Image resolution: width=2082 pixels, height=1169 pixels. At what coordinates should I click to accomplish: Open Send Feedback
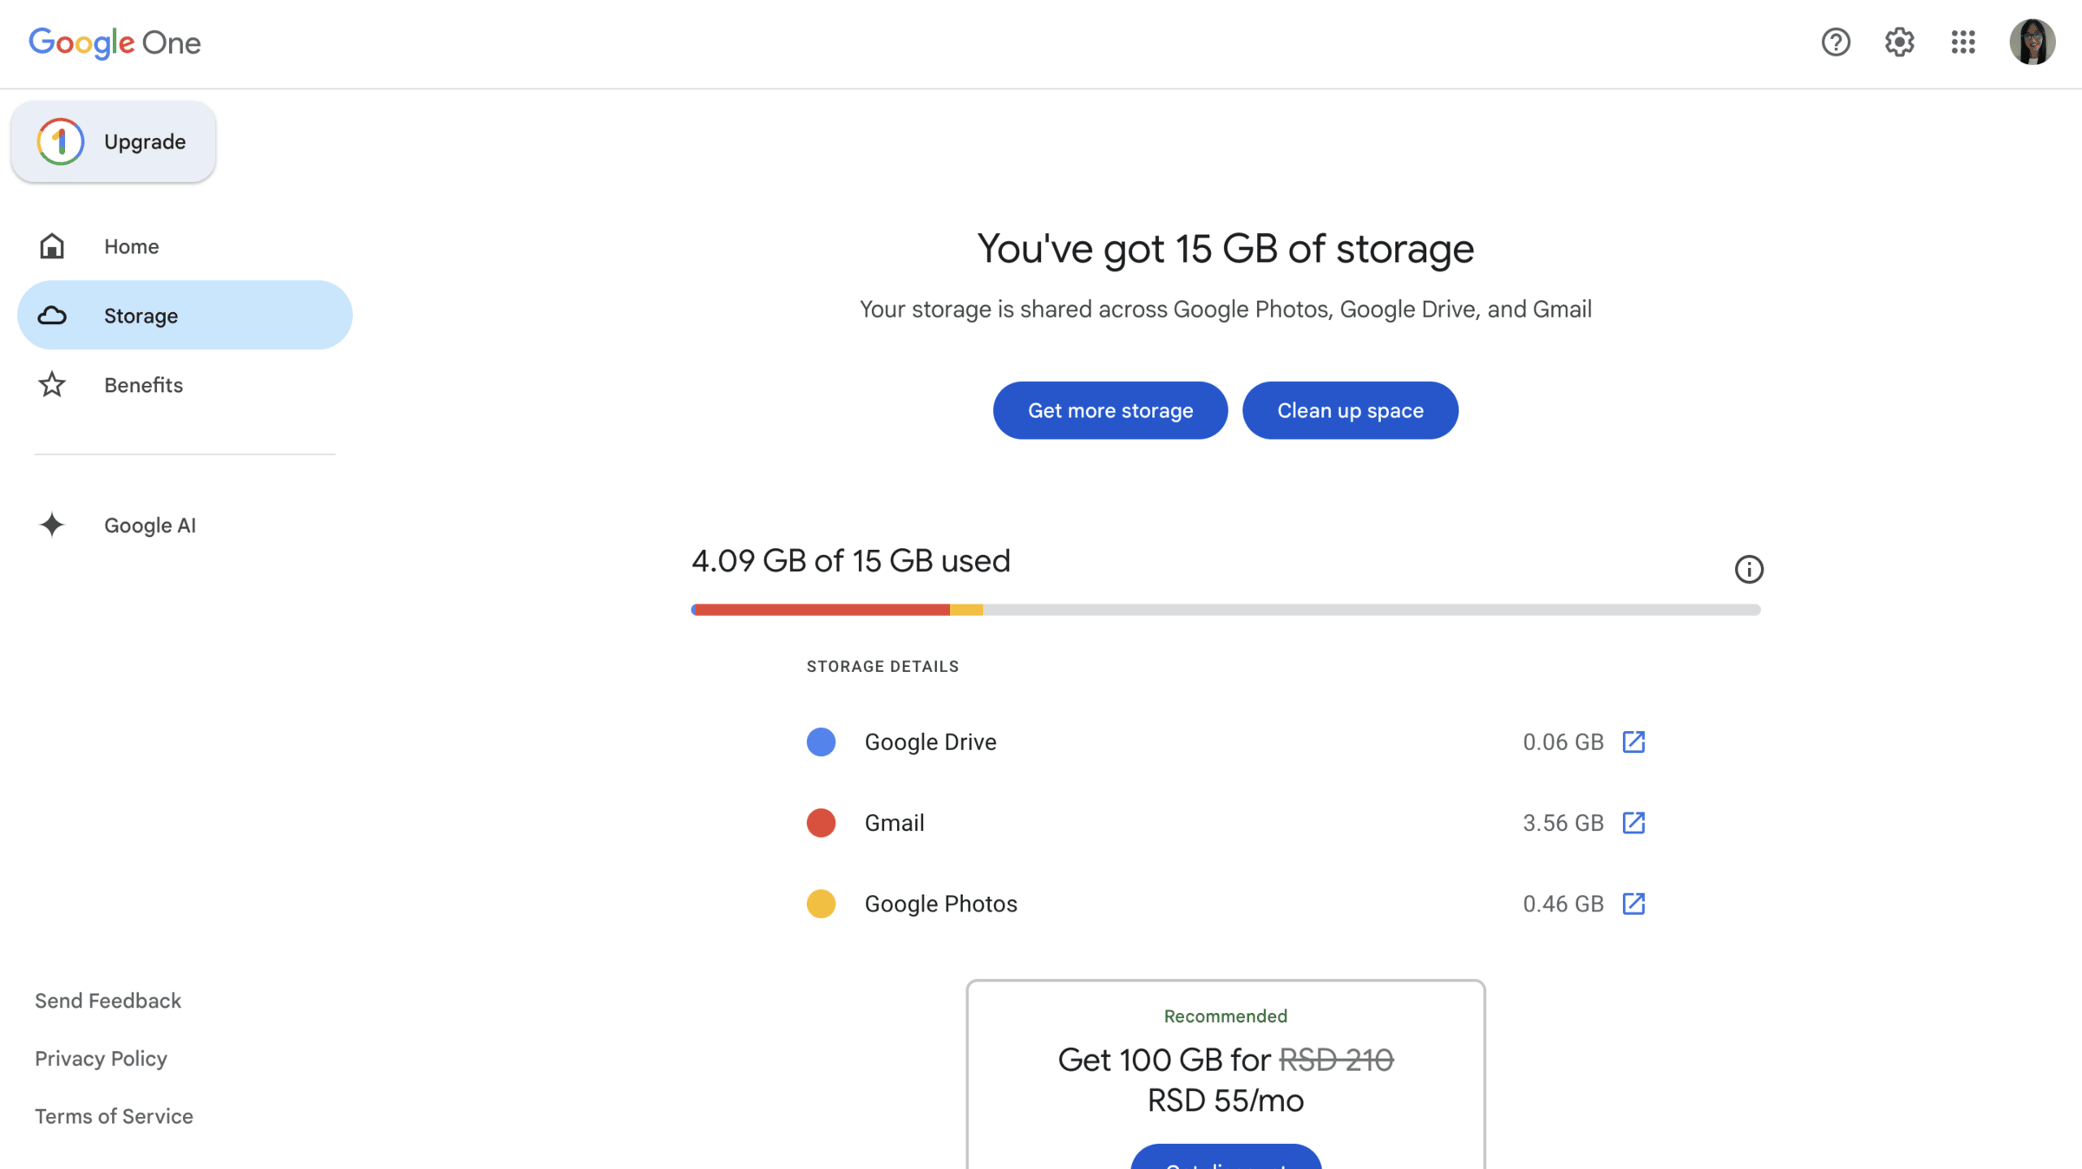click(x=108, y=1000)
